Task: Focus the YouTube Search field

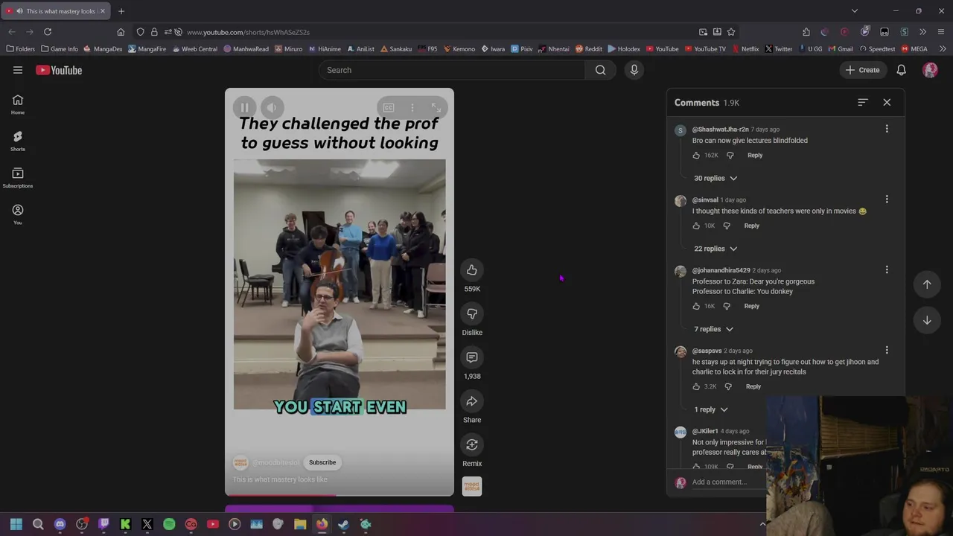Action: pos(452,70)
